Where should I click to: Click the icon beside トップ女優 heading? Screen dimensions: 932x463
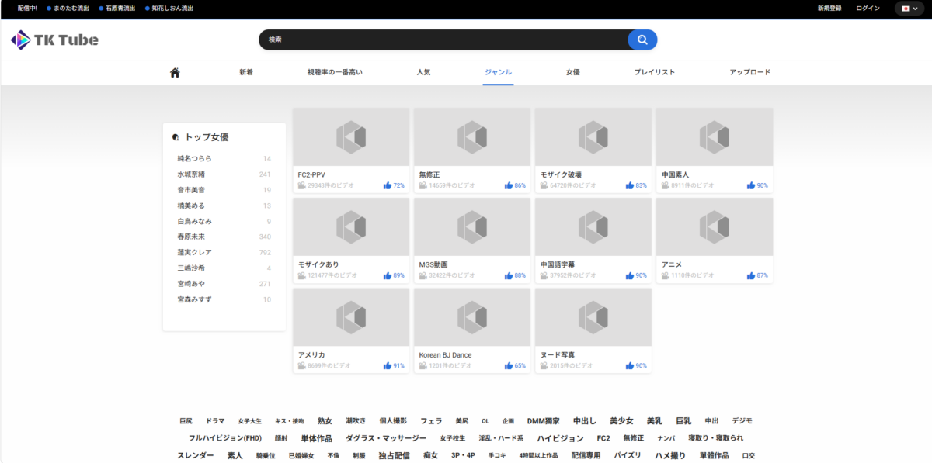(176, 137)
